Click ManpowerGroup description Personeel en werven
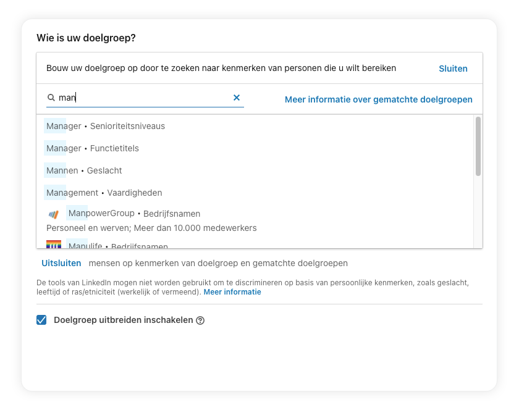 point(151,228)
